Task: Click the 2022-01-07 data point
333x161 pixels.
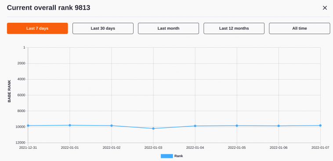Action: pos(320,126)
